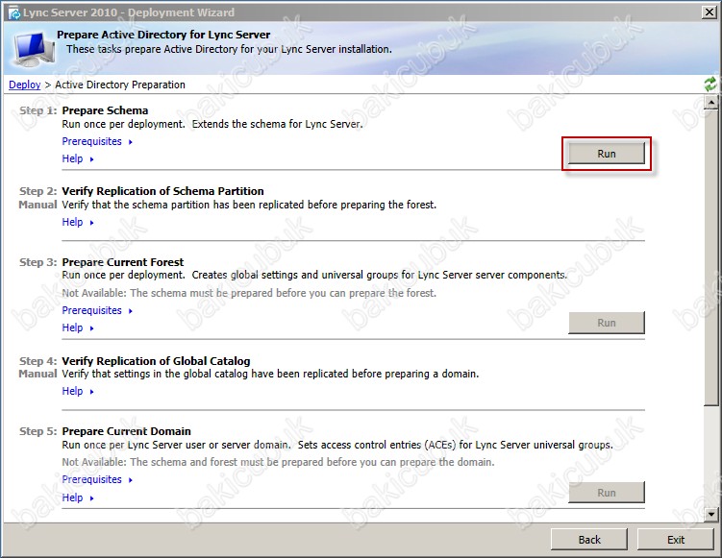Expand Prerequisites under Prepare Current Forest

click(97, 310)
